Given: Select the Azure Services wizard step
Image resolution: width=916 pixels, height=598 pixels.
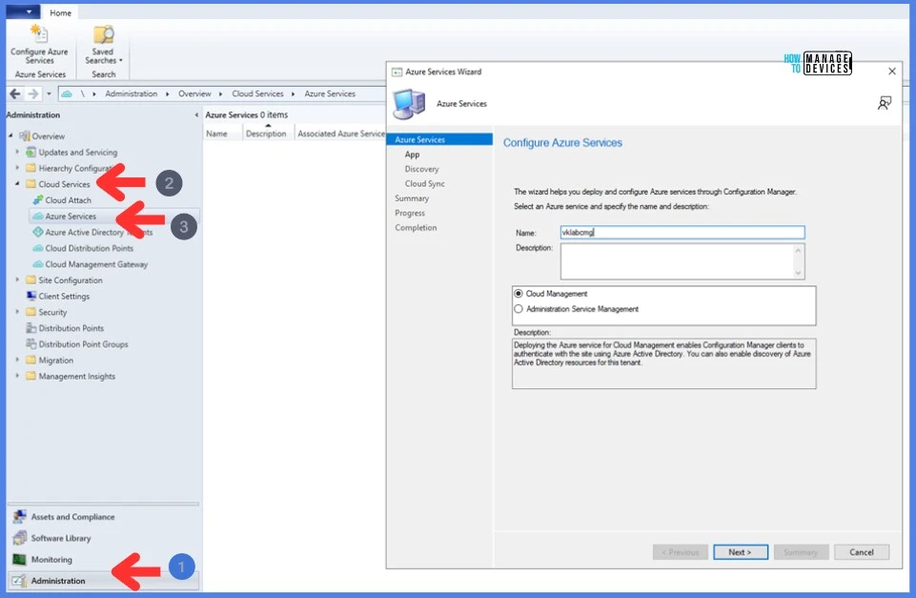Looking at the screenshot, I should click(x=439, y=139).
